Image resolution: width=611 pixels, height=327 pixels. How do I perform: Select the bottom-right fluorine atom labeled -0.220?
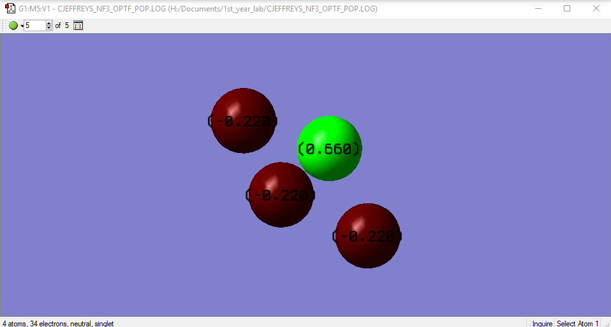pos(368,236)
